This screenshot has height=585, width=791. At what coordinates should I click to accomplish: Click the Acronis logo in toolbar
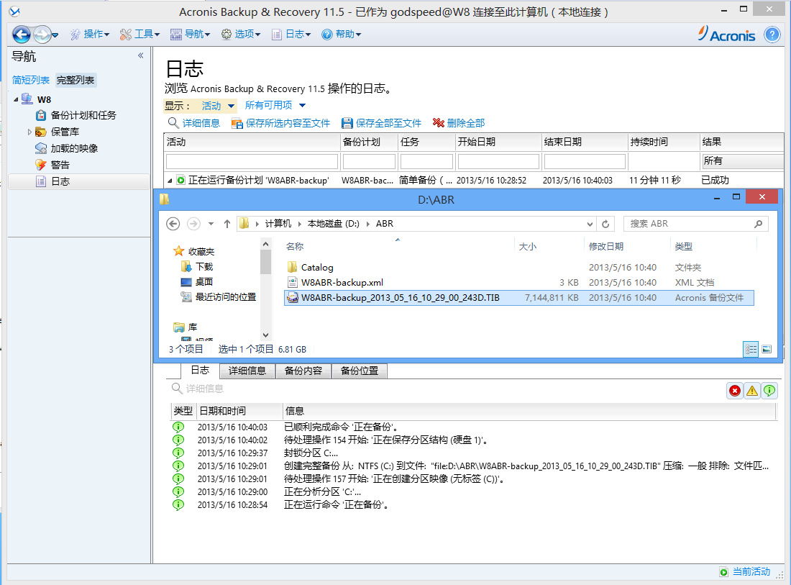[x=727, y=35]
